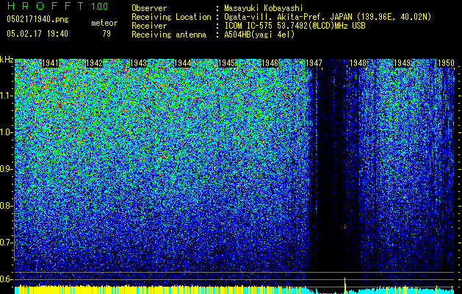The image size is (462, 294).
Task: Click the 1944 time marker
Action: pos(182,63)
